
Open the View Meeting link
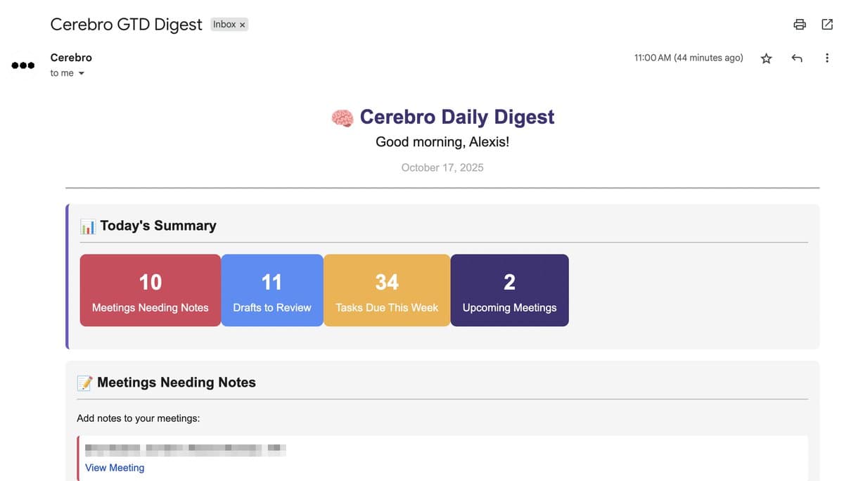click(115, 468)
